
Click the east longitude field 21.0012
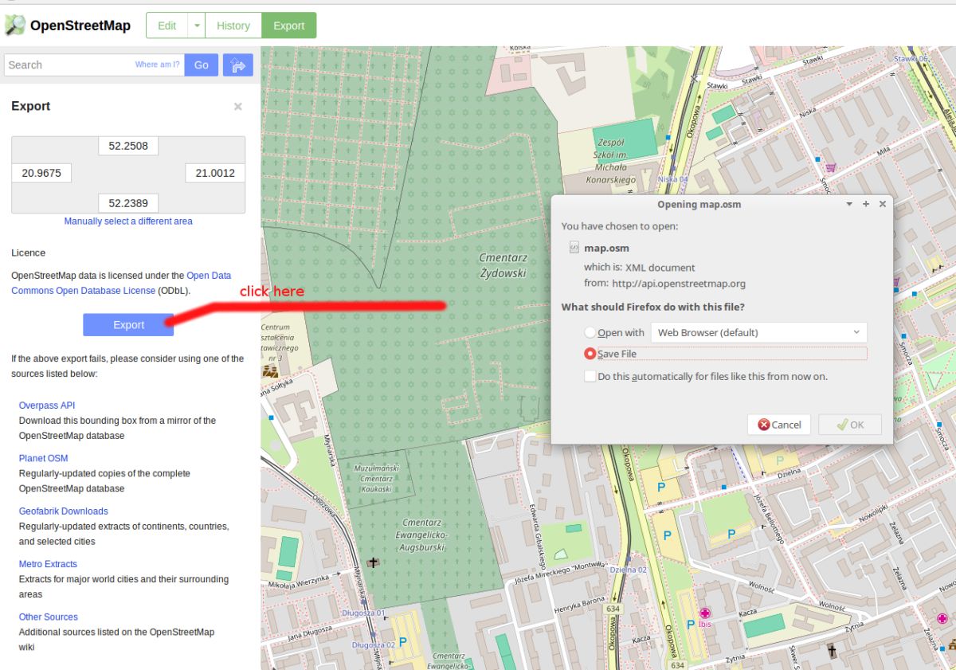(215, 172)
